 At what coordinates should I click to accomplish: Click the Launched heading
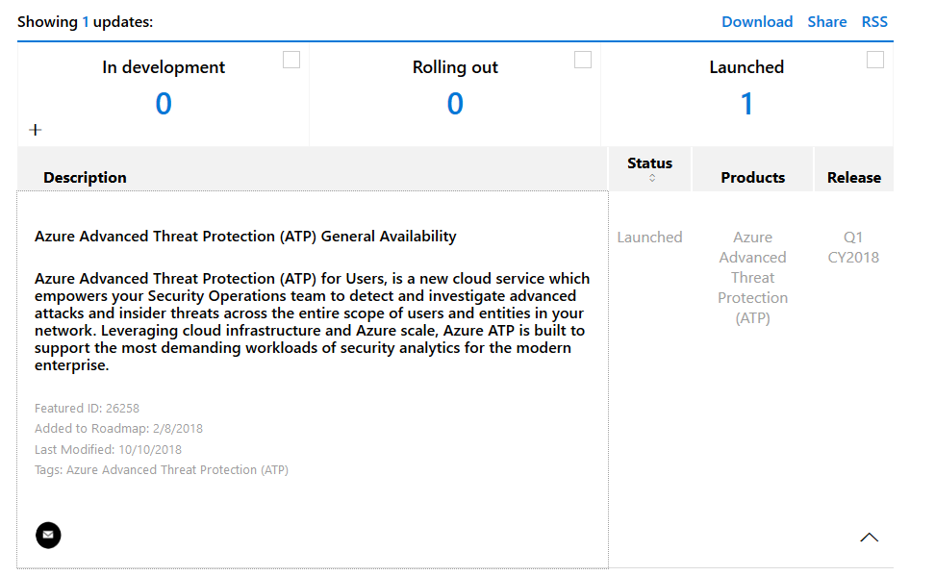pos(746,67)
